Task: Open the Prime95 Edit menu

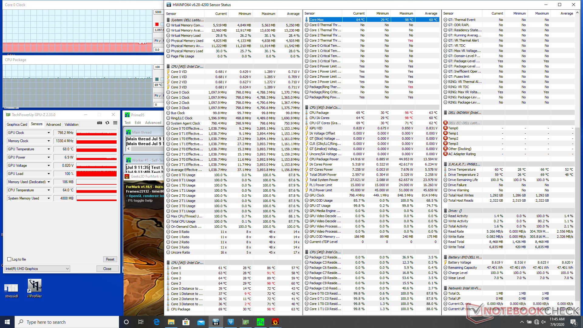Action: (138, 123)
